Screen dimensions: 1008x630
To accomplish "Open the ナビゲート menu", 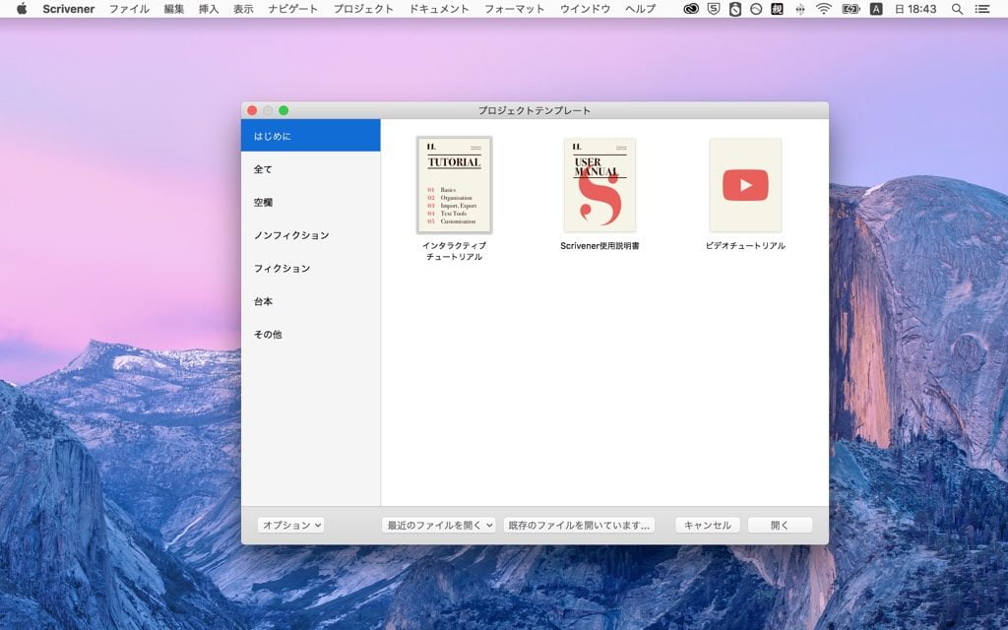I will coord(292,9).
